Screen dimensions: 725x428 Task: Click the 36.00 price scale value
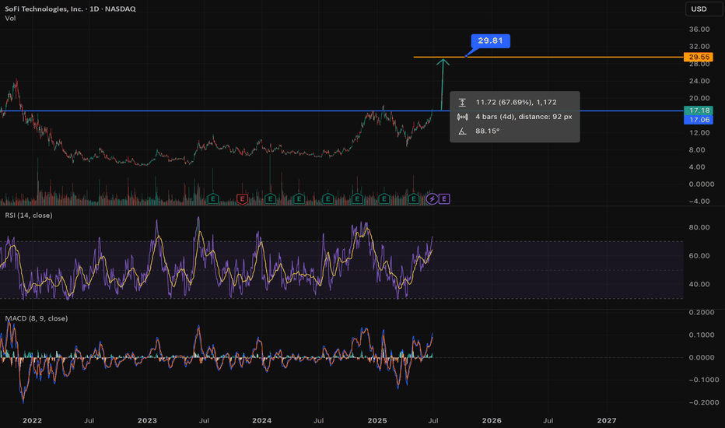[x=699, y=29]
